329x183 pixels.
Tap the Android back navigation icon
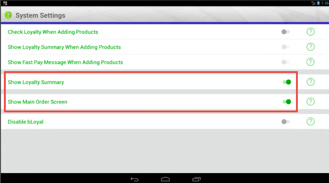point(134,179)
